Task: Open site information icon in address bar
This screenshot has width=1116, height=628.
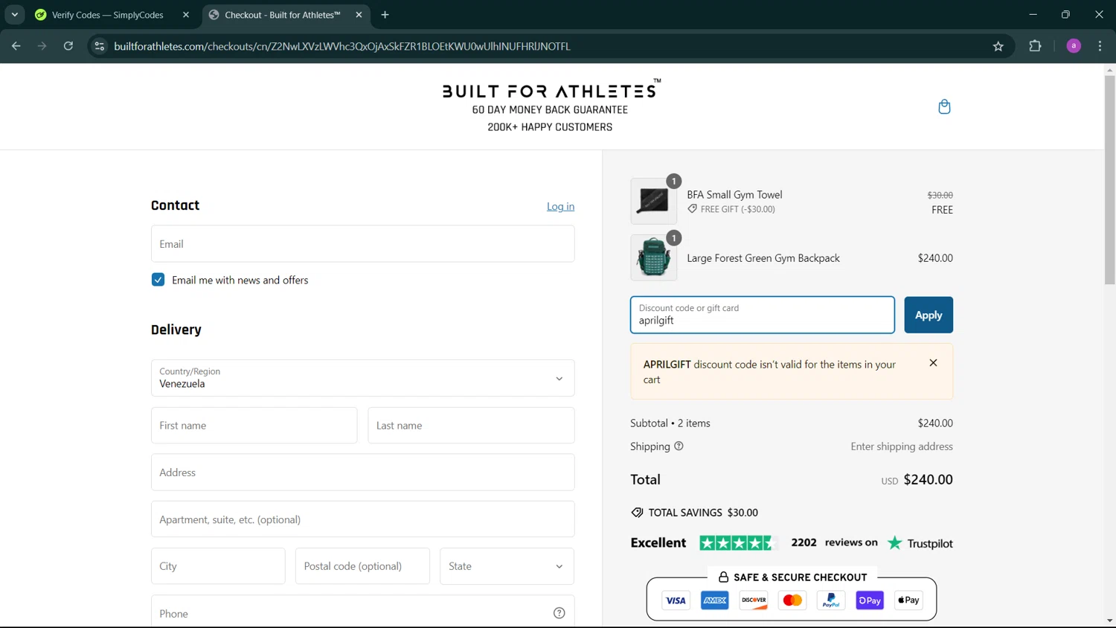Action: click(99, 46)
